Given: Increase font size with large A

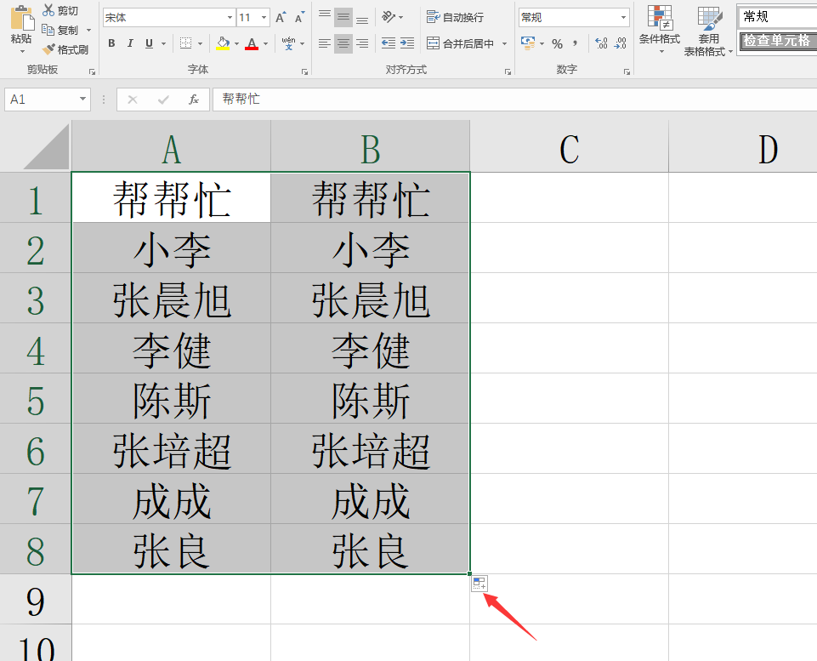Looking at the screenshot, I should click(x=281, y=17).
